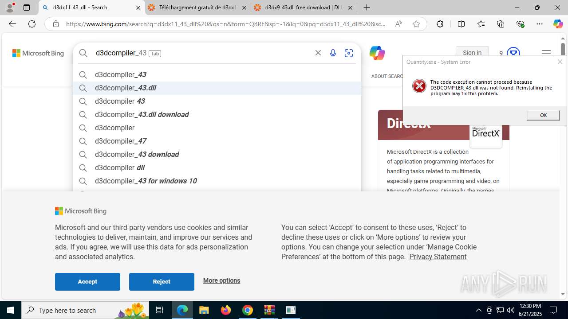Click the Sign in button
The image size is (568, 319).
[472, 53]
